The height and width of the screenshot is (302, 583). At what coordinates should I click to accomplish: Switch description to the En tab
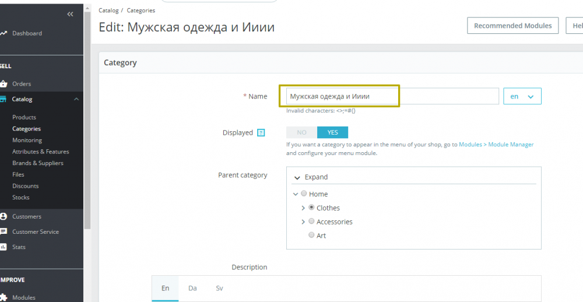[165, 288]
